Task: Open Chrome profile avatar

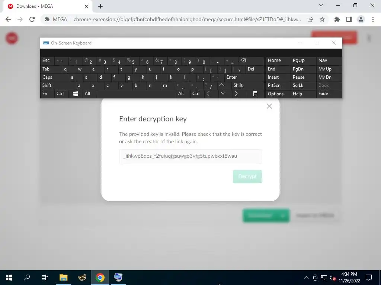Action: tap(361, 19)
